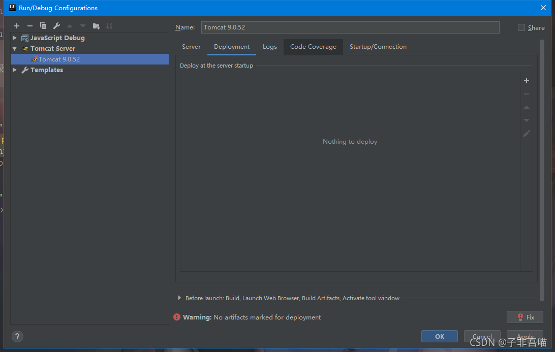Expand the JavaScript Debug node

click(15, 38)
